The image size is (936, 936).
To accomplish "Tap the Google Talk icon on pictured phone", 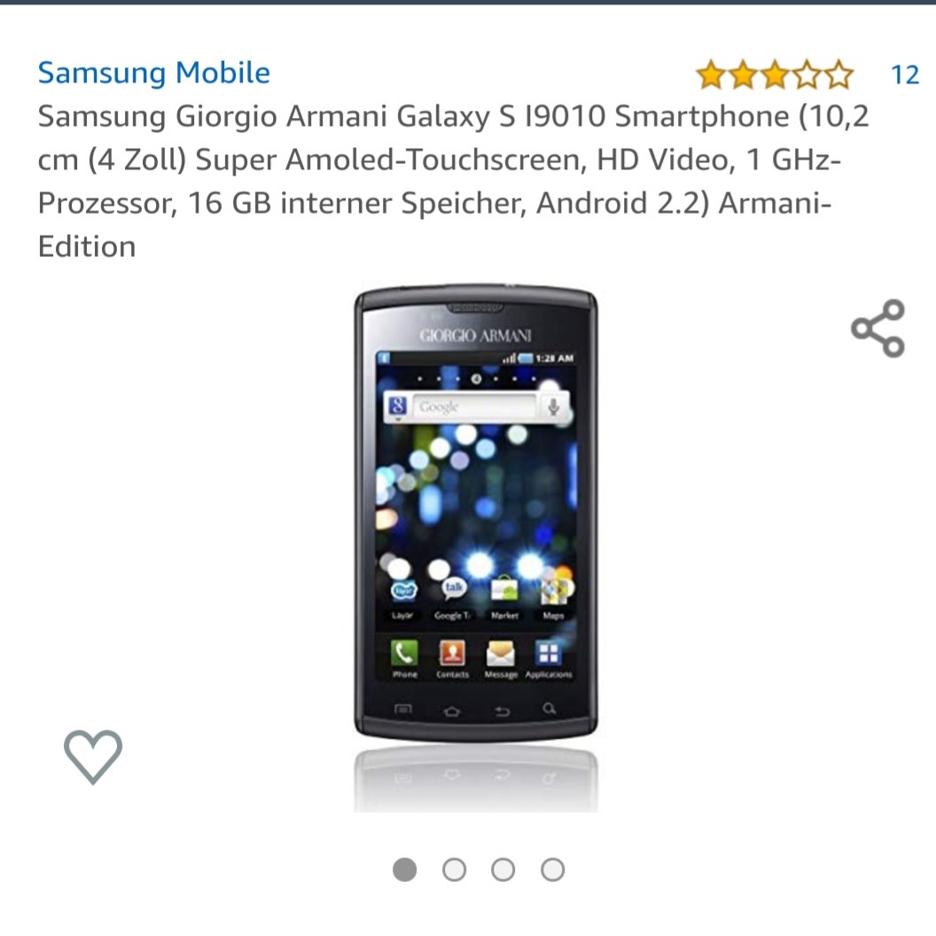I will point(454,598).
